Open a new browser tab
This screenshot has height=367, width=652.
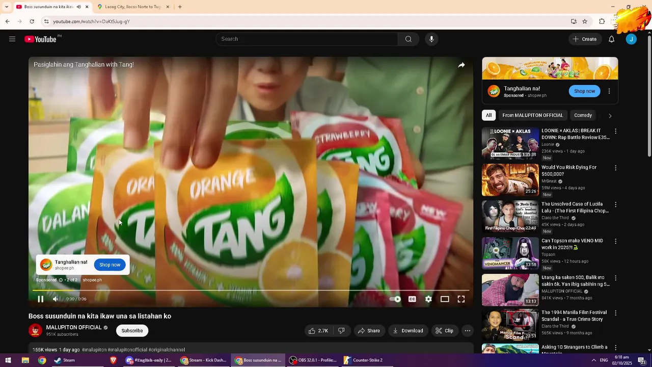click(180, 7)
